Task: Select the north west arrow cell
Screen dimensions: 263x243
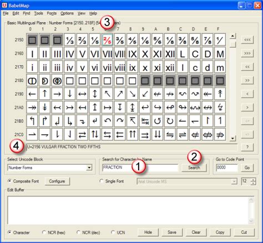Action: (107, 94)
